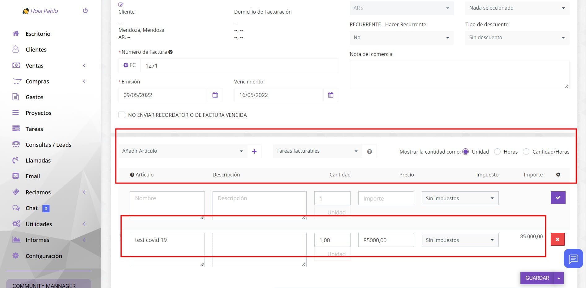The width and height of the screenshot is (586, 288).
Task: Click the Compras cart icon
Action: pyautogui.click(x=17, y=81)
